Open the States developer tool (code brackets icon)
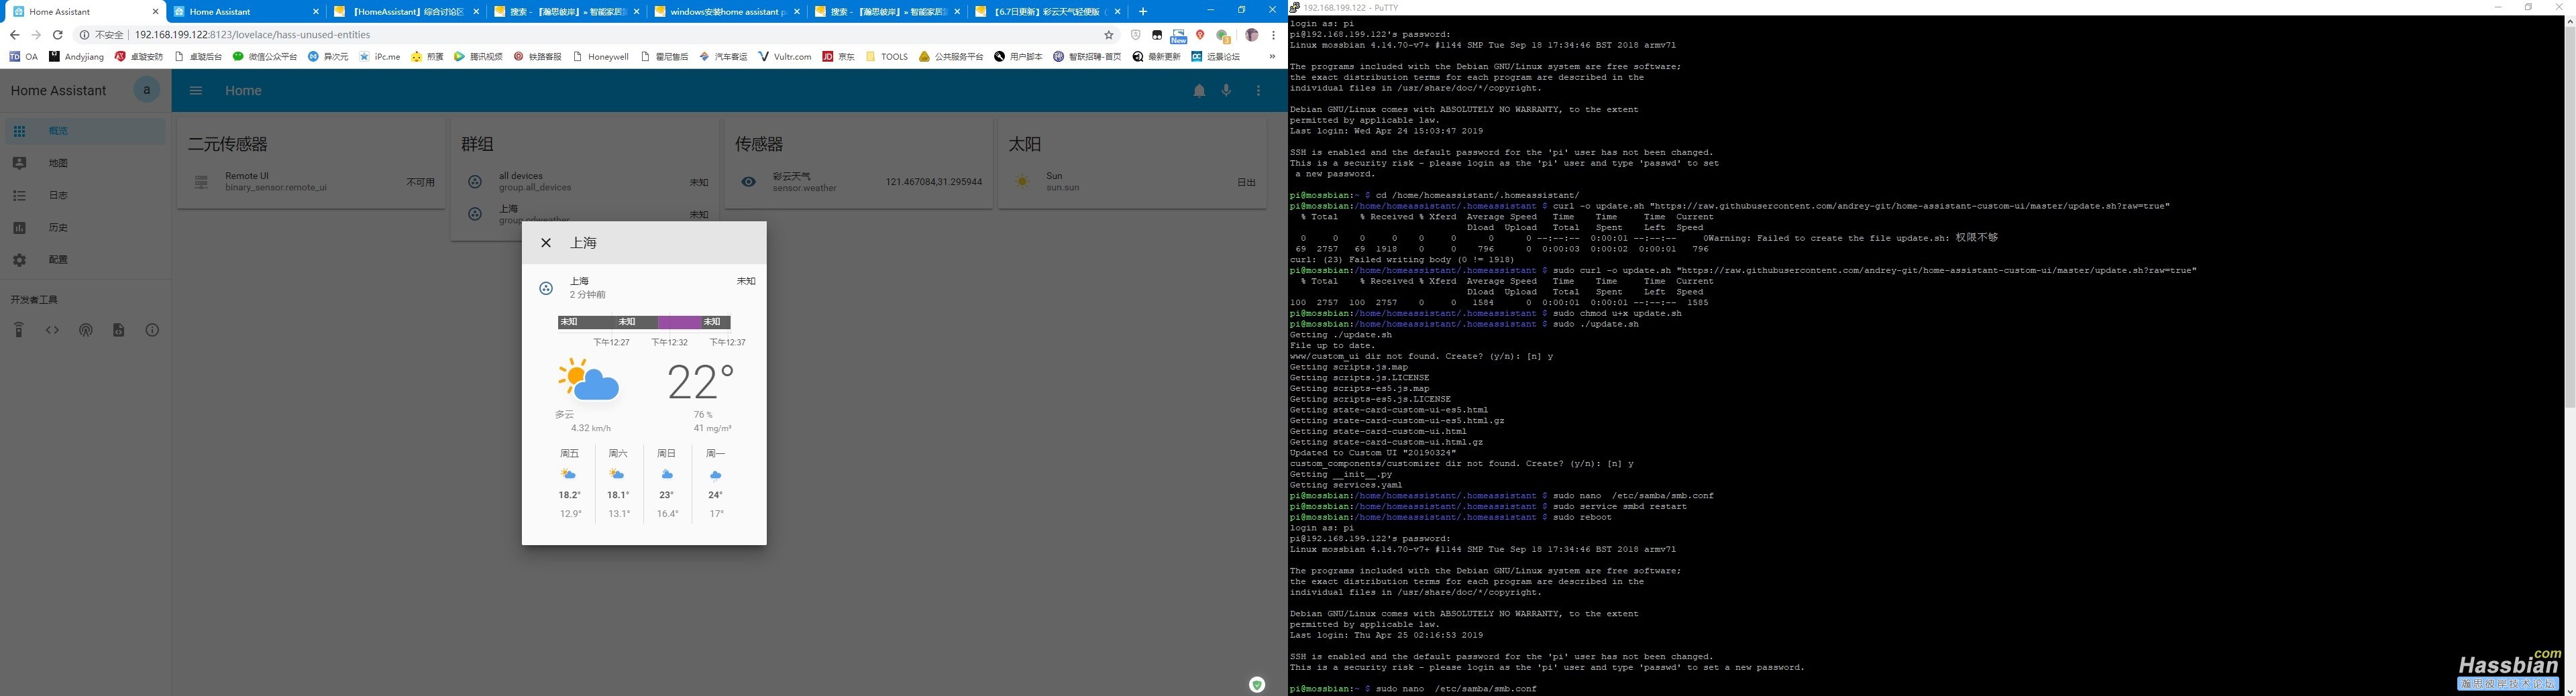Screen dimensions: 2576x696 click(x=52, y=330)
